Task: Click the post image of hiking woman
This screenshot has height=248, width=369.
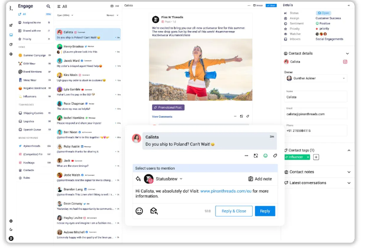Action: click(x=201, y=70)
